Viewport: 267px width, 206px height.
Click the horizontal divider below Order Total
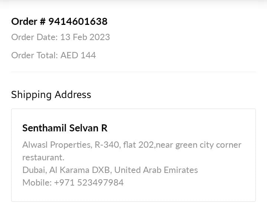pyautogui.click(x=133, y=72)
